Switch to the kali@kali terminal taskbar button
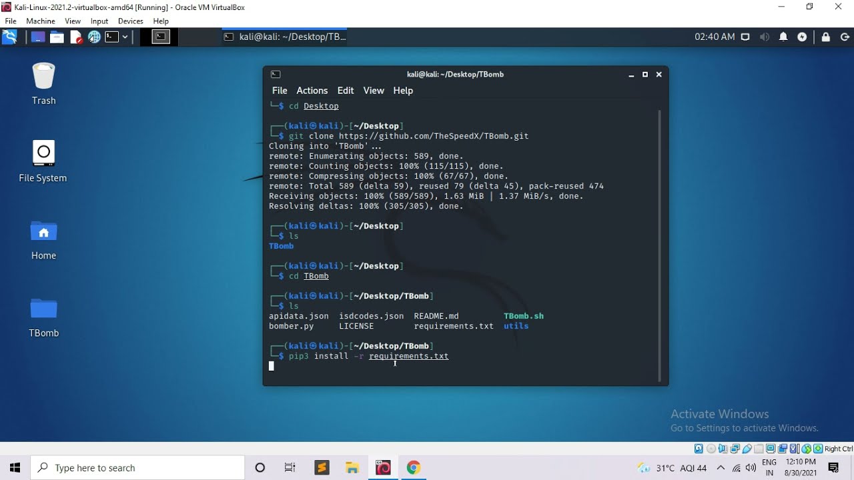The image size is (854, 480). tap(284, 37)
